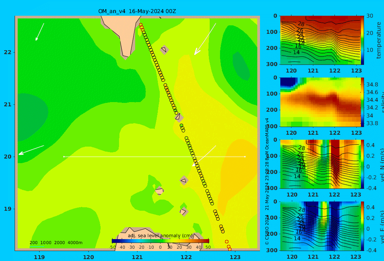Click the 34.8 tick on salinity colorbar

click(372, 84)
